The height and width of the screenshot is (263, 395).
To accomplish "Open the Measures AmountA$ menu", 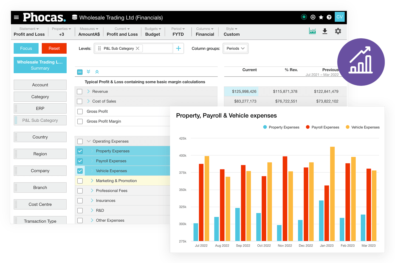I will click(89, 32).
